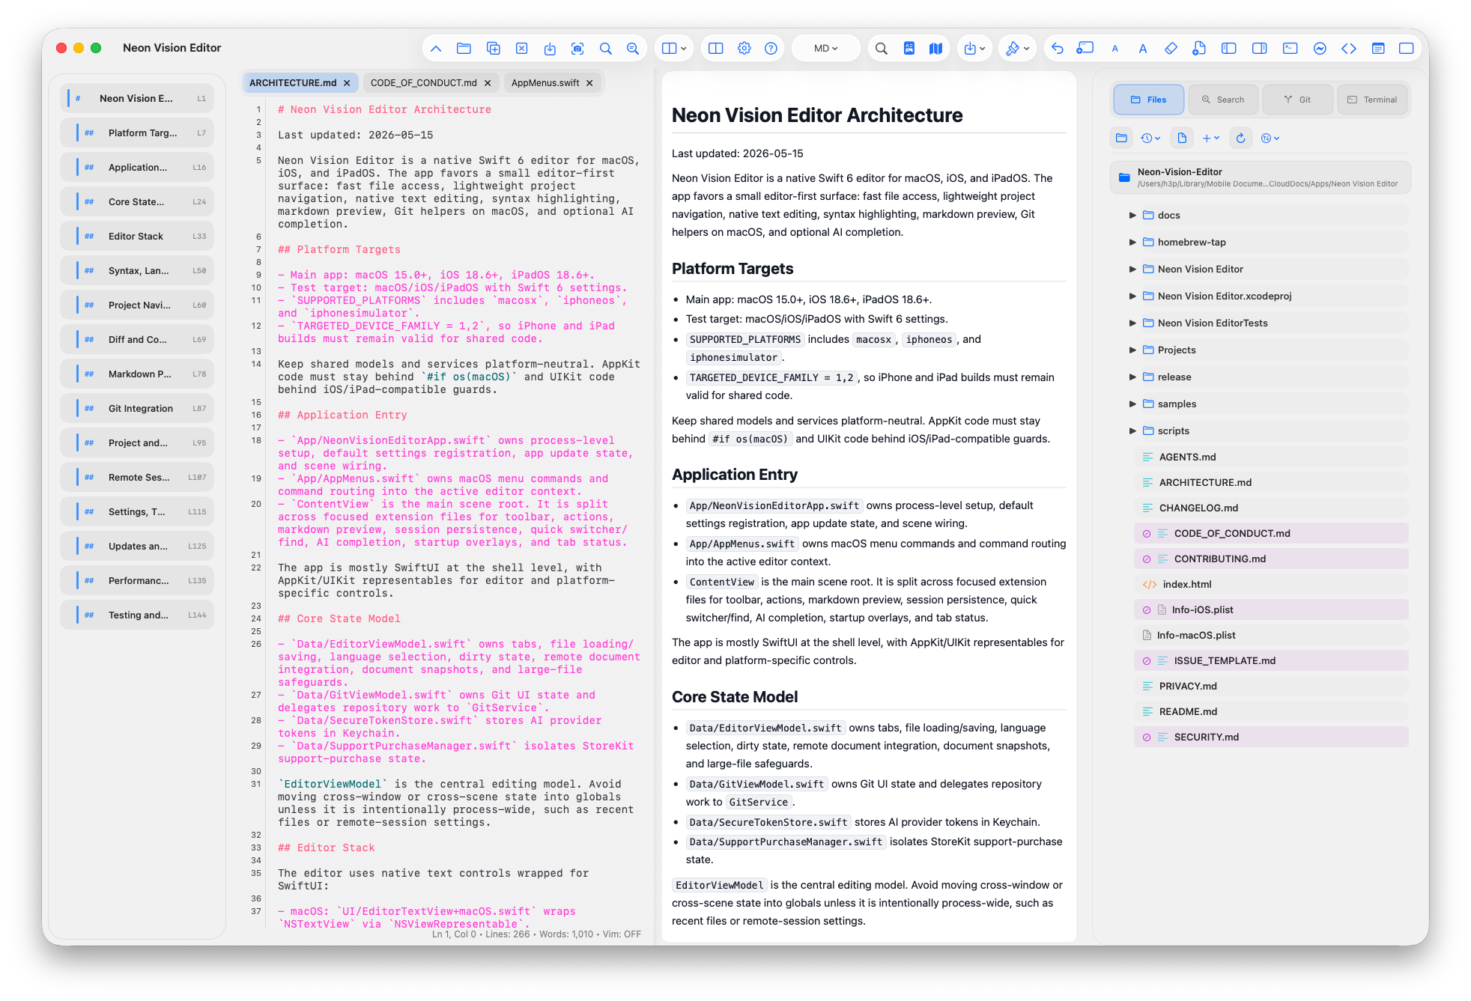Click the chevron-up collapse toolbar icon
This screenshot has height=1001, width=1471.
436,49
